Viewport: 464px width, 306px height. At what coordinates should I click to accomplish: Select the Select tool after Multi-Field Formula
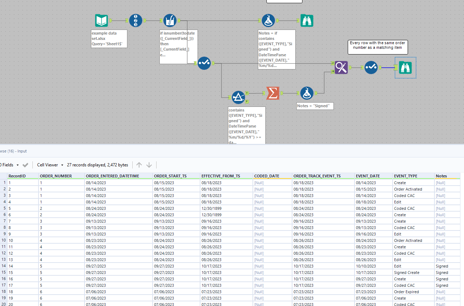pos(204,63)
